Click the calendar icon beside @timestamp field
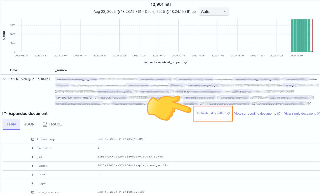 pyautogui.click(x=32, y=139)
